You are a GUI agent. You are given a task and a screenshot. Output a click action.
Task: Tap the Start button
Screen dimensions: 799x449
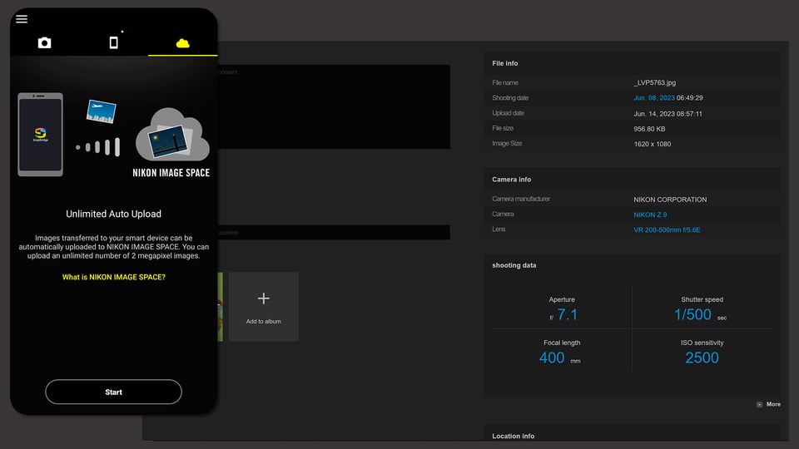tap(114, 392)
